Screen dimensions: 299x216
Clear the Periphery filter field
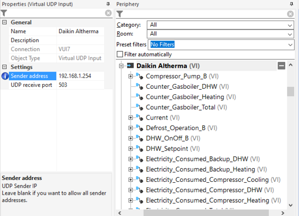[290, 14]
